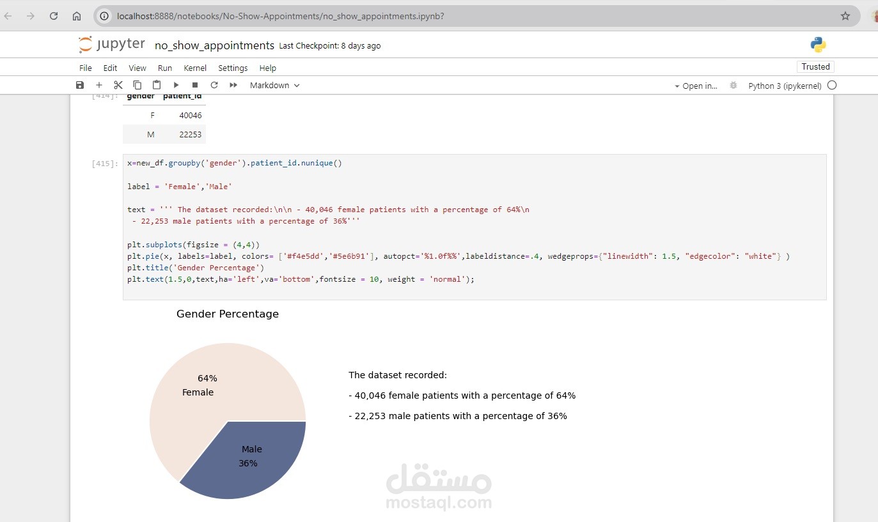
Task: Click the browser address bar URL
Action: point(280,16)
